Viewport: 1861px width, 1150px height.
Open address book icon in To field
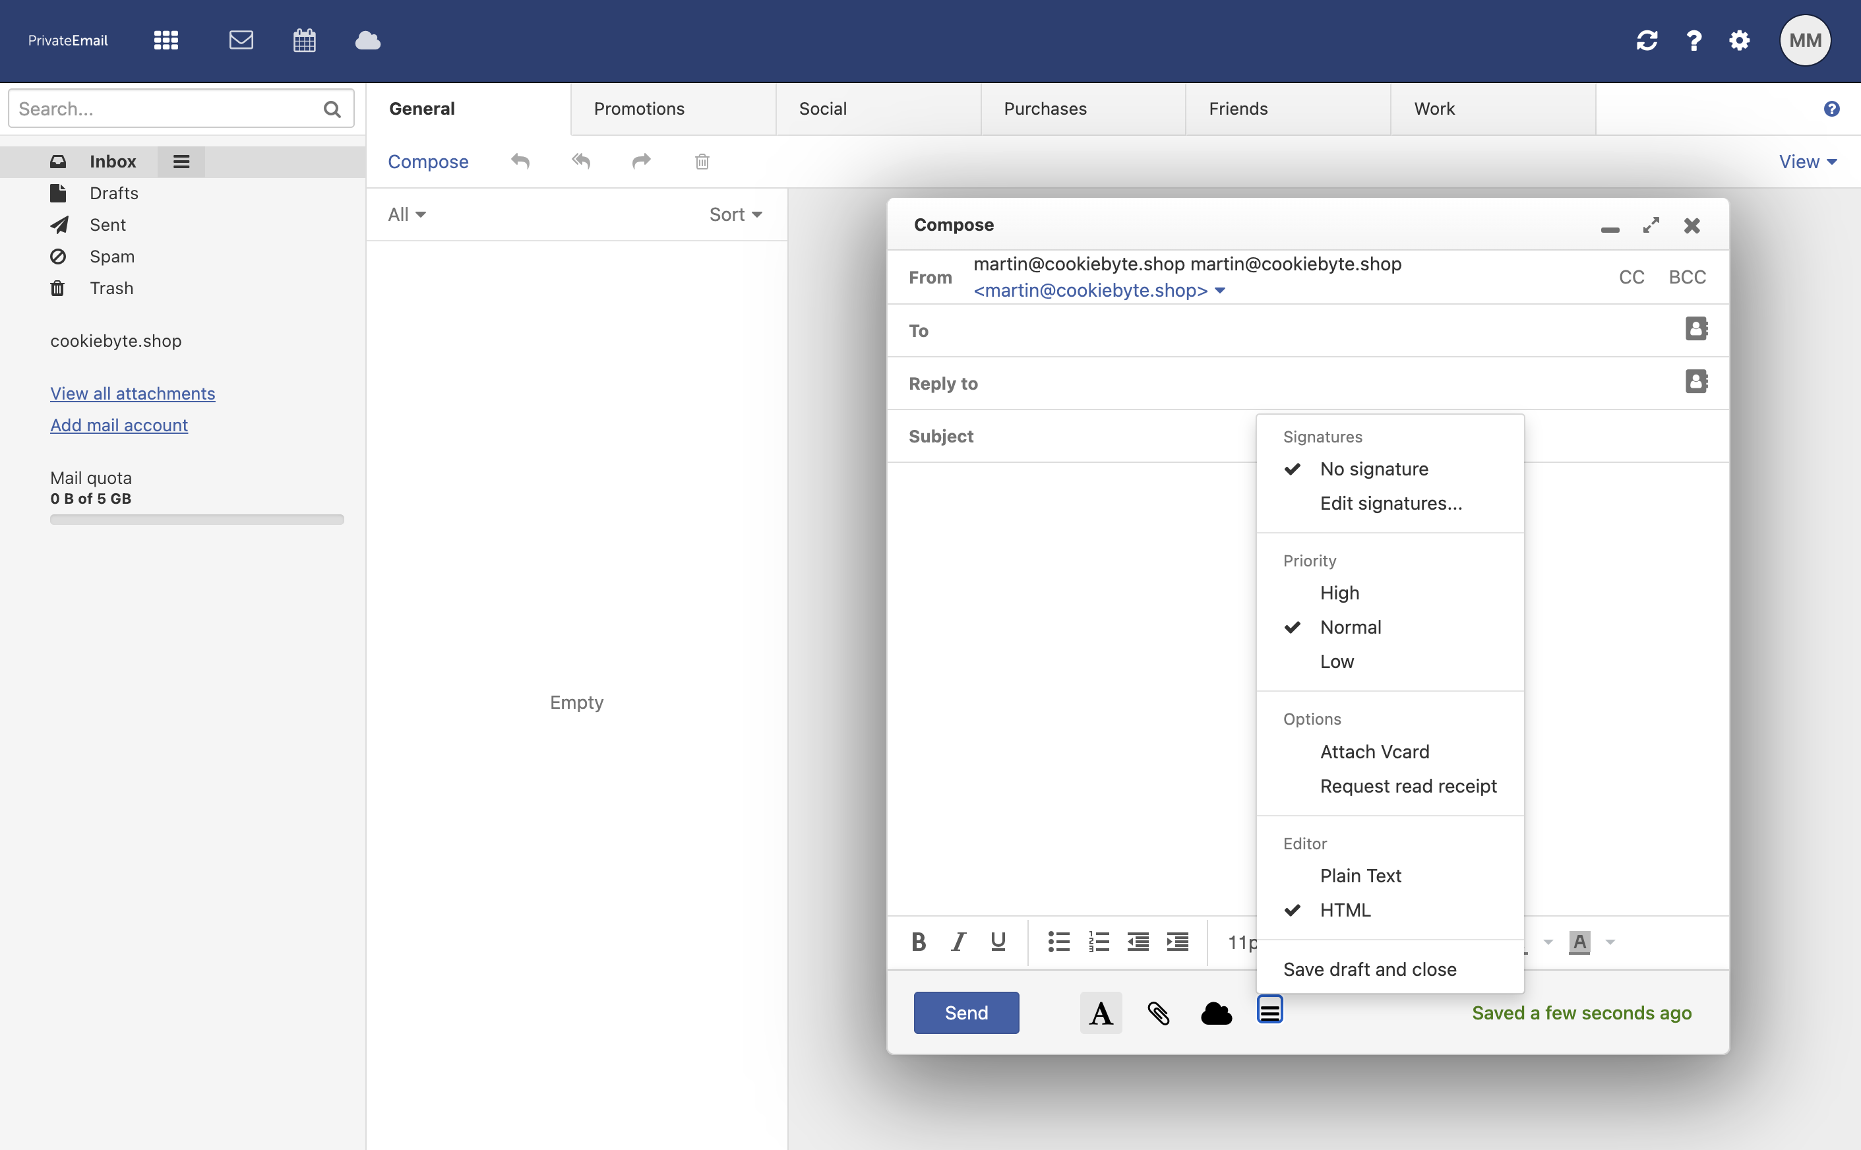1695,328
